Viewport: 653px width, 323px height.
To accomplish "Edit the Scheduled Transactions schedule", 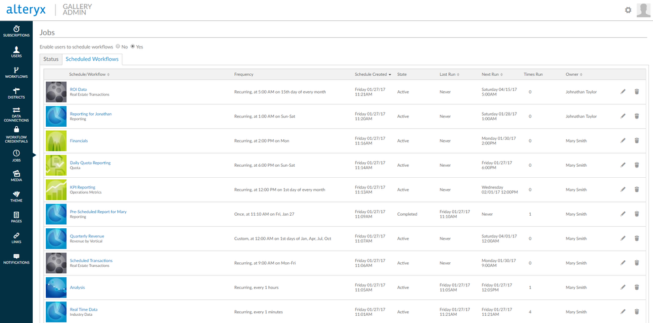I will pos(623,263).
